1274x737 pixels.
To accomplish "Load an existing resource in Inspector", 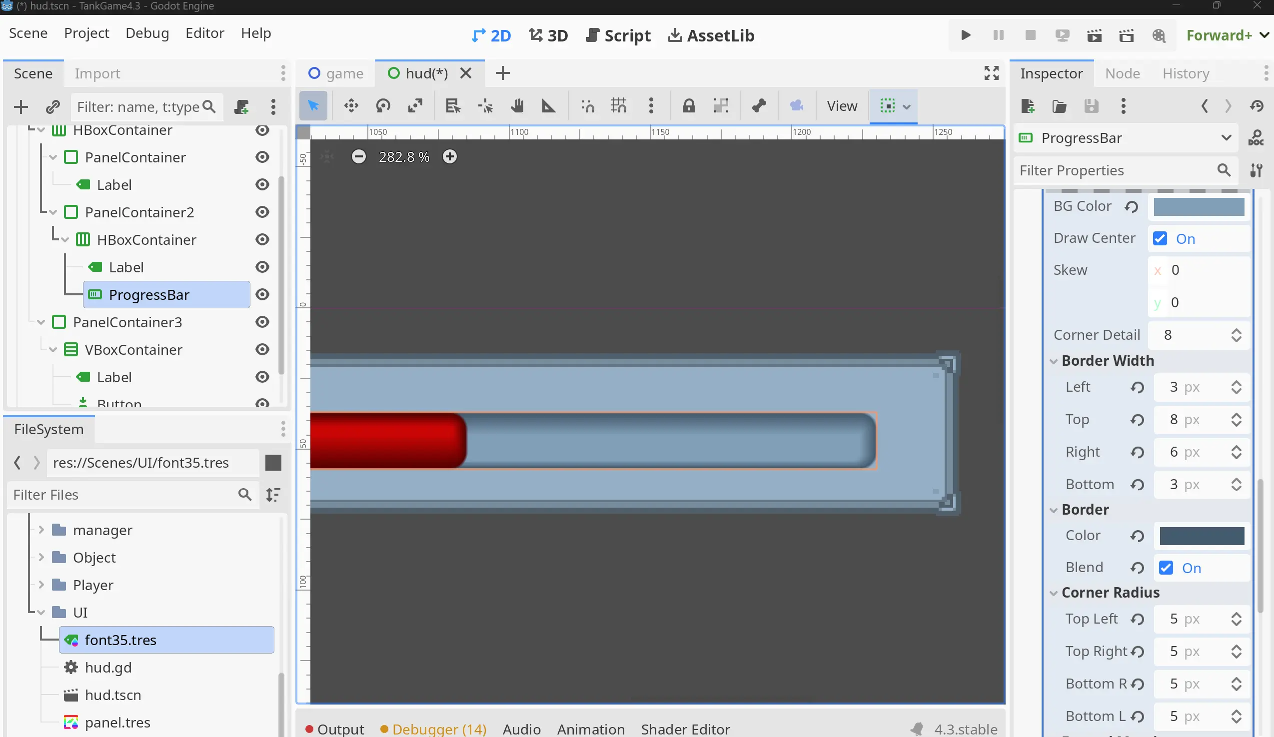I will coord(1059,106).
